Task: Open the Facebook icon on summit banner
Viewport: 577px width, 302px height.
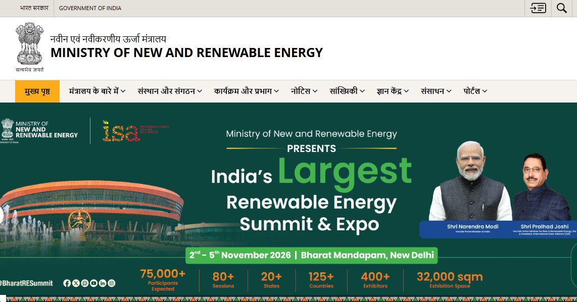Action: [67, 283]
